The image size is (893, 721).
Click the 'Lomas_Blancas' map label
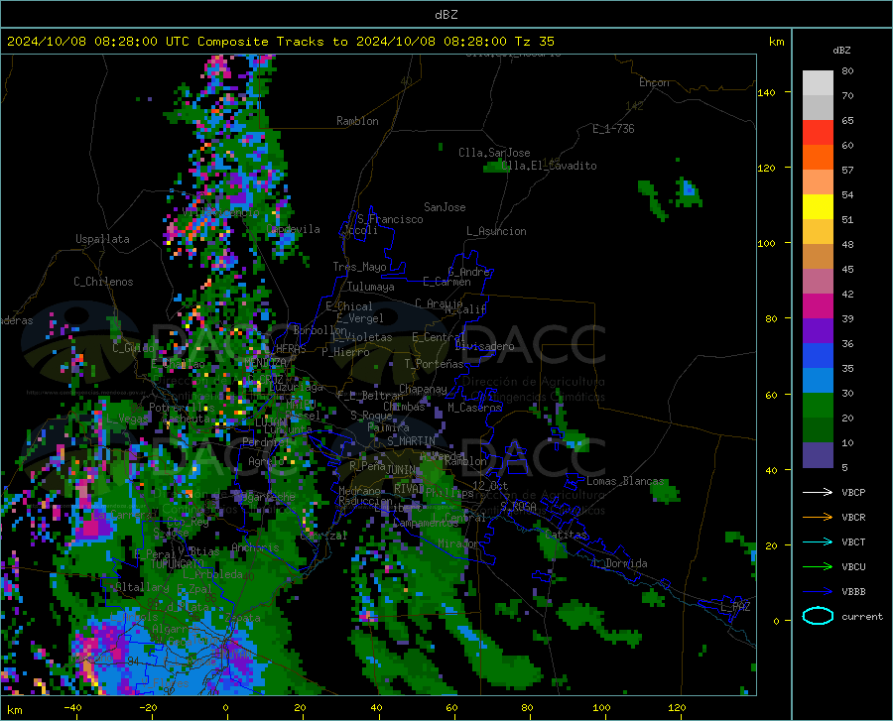[x=625, y=481]
